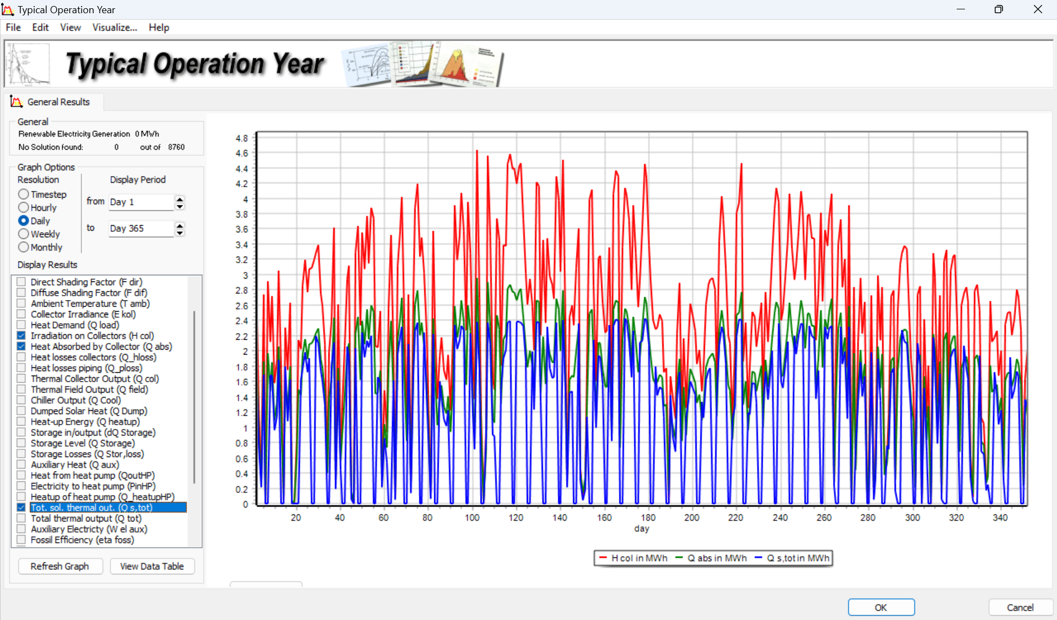
Task: Check Storage Level (Q Storage)
Action: (x=21, y=443)
